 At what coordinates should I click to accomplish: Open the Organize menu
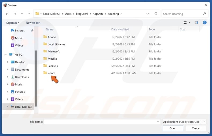click(13, 23)
